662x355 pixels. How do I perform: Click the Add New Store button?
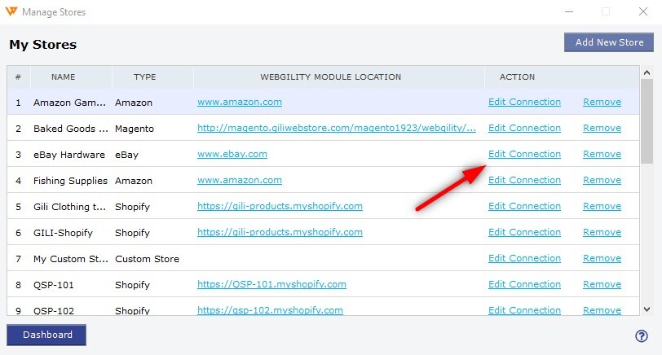point(609,42)
